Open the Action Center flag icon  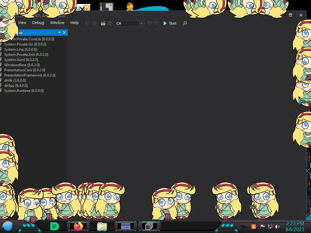coord(262,226)
